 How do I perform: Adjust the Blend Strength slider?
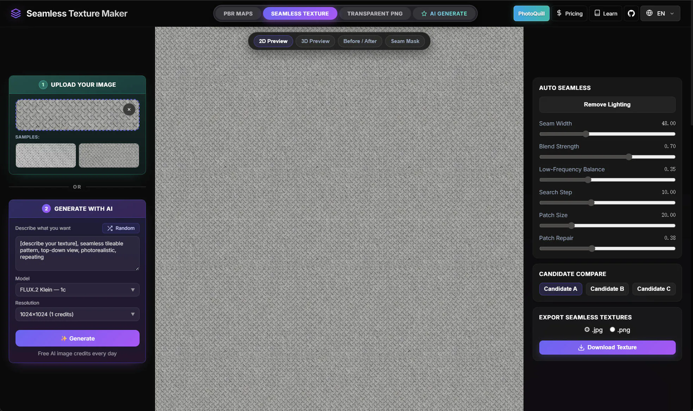(x=607, y=157)
